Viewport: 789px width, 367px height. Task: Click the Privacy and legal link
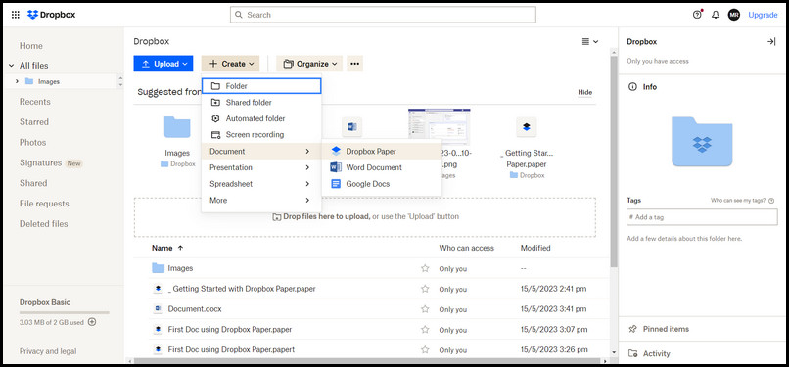48,351
